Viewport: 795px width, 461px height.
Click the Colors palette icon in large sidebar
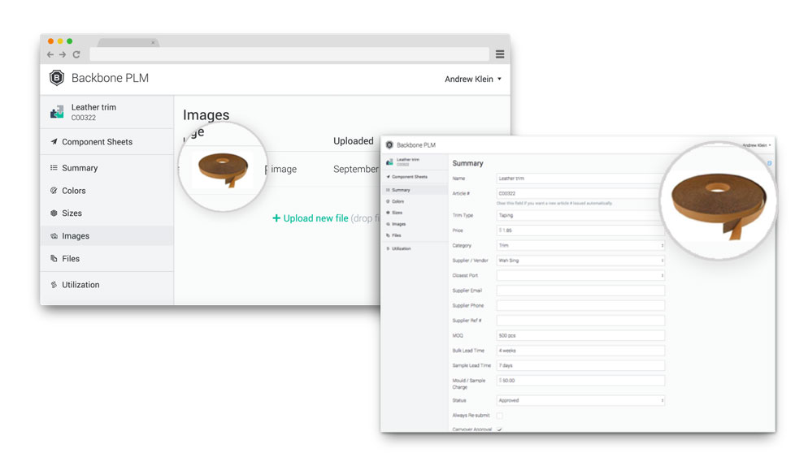[x=54, y=191]
